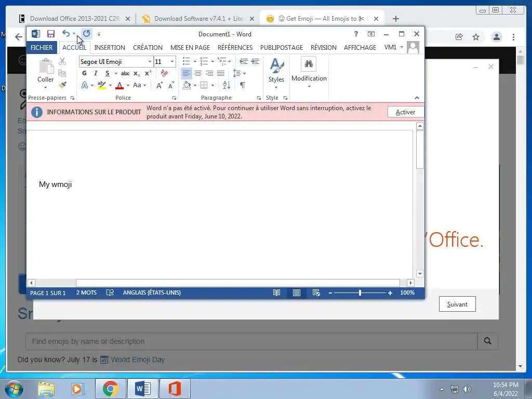Screen dimensions: 532x399
Task: Cut selection with the scissors icon
Action: pyautogui.click(x=62, y=61)
